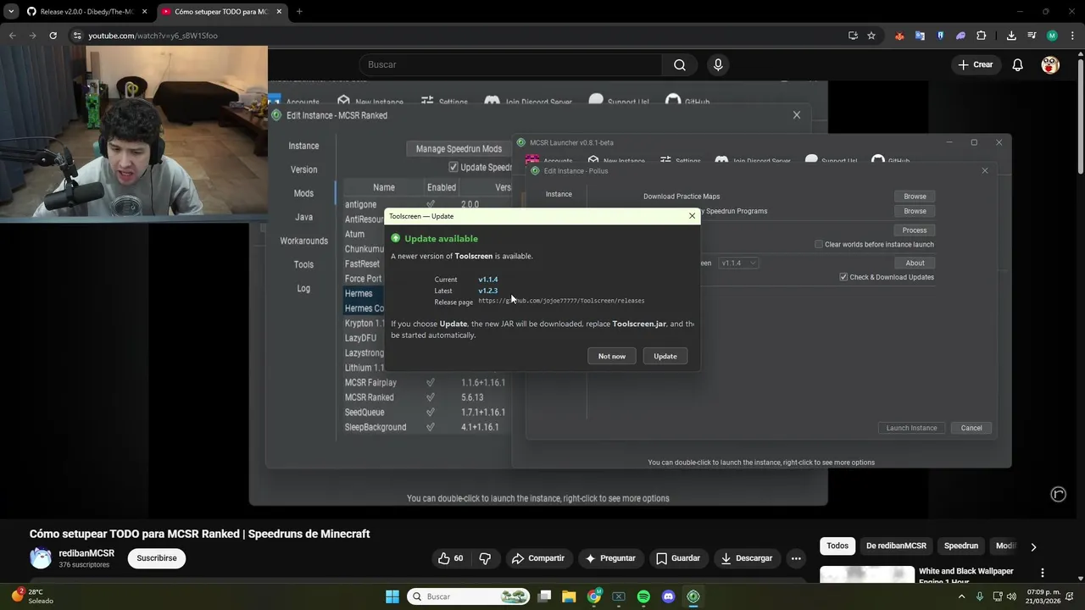Open the Log section in sidebar

coord(303,288)
